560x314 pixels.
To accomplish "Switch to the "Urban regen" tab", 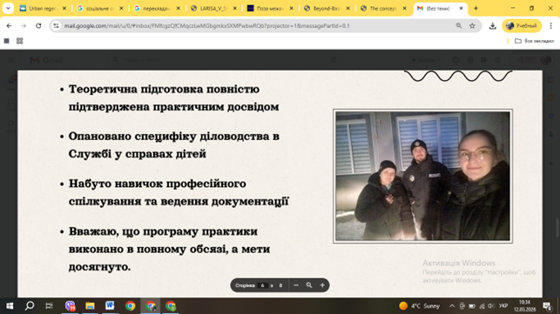I will [x=44, y=8].
